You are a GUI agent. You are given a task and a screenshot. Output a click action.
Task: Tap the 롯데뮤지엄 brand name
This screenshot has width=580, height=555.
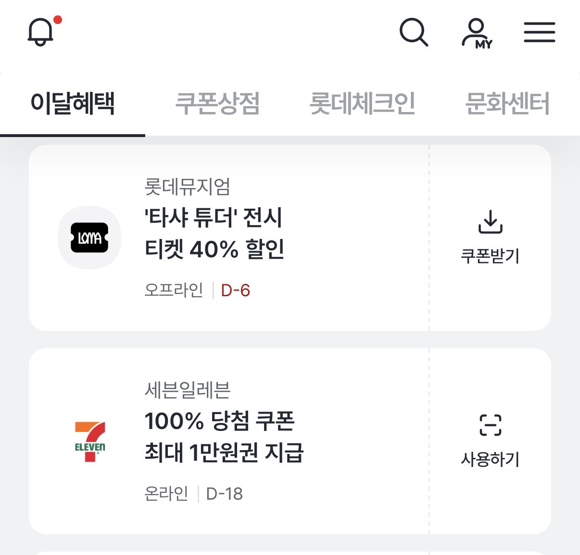(x=188, y=187)
